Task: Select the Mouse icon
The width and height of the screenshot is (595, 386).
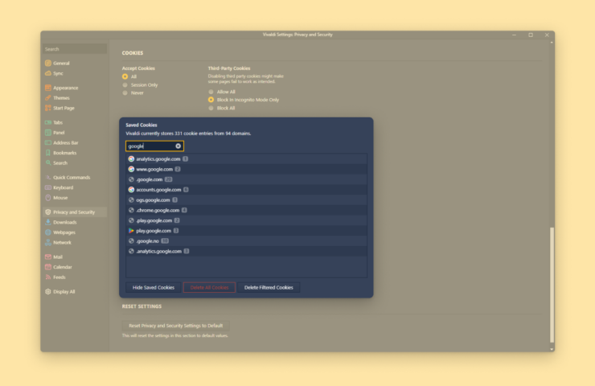Action: [x=47, y=198]
